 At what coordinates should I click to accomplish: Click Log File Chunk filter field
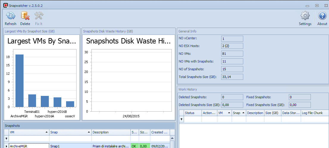click(x=315, y=119)
